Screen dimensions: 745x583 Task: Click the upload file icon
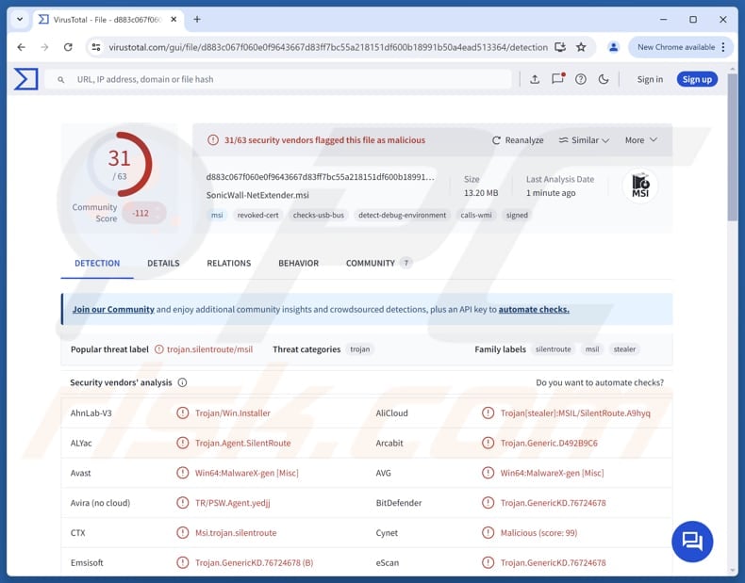tap(535, 79)
